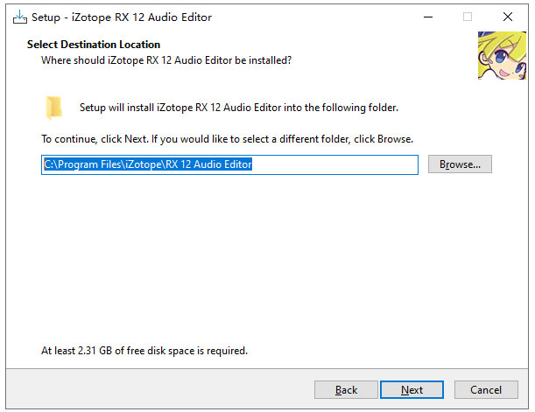Go back with the Back button
Image resolution: width=535 pixels, height=412 pixels.
(346, 389)
